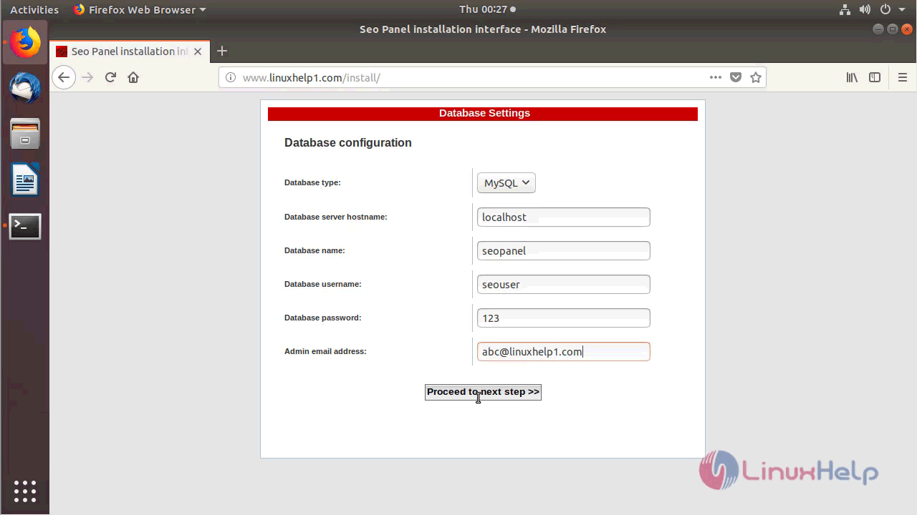The width and height of the screenshot is (917, 515).
Task: Open the Library bookmarks and history icon
Action: click(852, 77)
